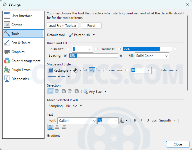Open the Any Size selection dropdown

95,92
